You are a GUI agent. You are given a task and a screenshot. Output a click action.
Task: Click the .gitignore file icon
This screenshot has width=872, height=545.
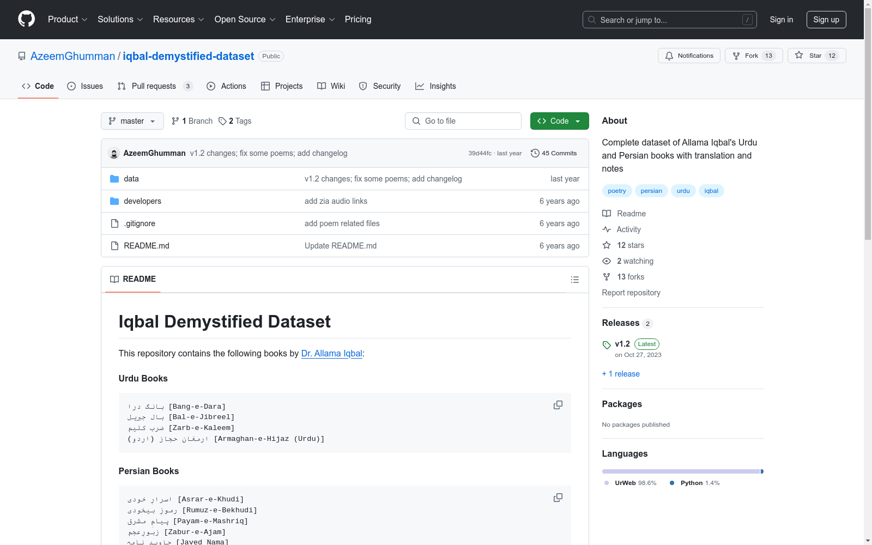tap(114, 223)
